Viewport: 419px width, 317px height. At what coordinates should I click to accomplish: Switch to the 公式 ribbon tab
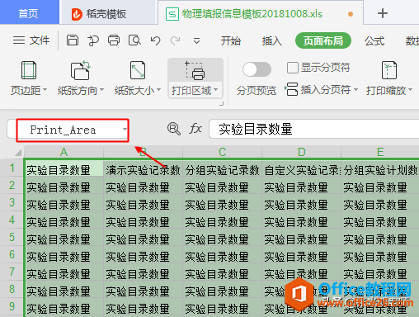374,41
